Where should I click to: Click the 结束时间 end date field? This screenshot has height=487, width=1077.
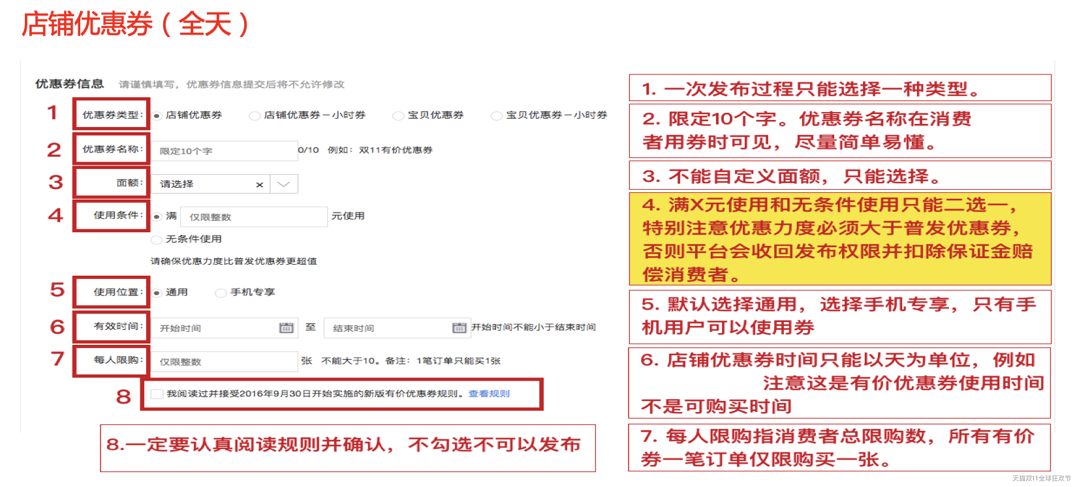point(397,328)
